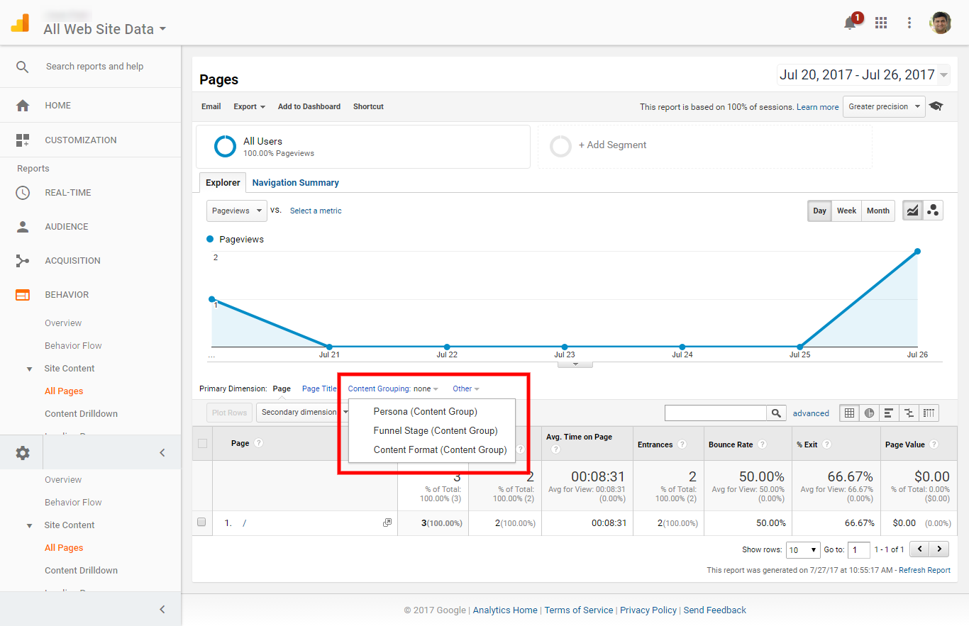
Task: Open the All Web Site Data view selector
Action: (105, 29)
